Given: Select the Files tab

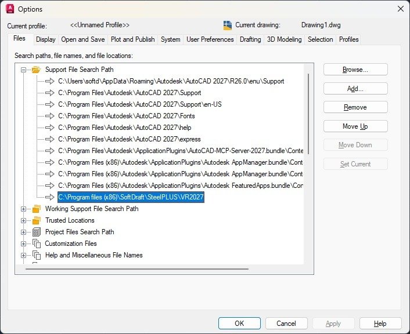Looking at the screenshot, I should [20, 39].
